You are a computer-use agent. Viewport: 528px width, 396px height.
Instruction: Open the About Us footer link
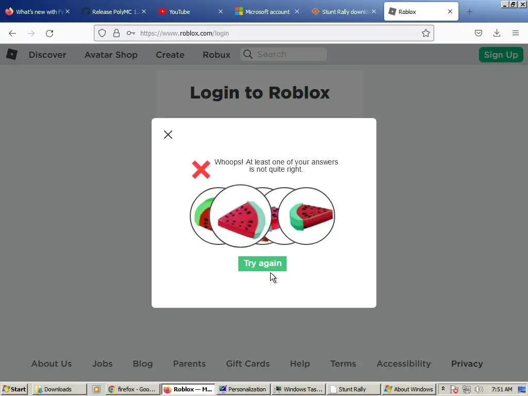(x=52, y=364)
